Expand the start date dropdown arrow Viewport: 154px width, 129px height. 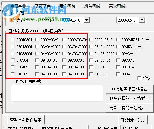[87, 20]
